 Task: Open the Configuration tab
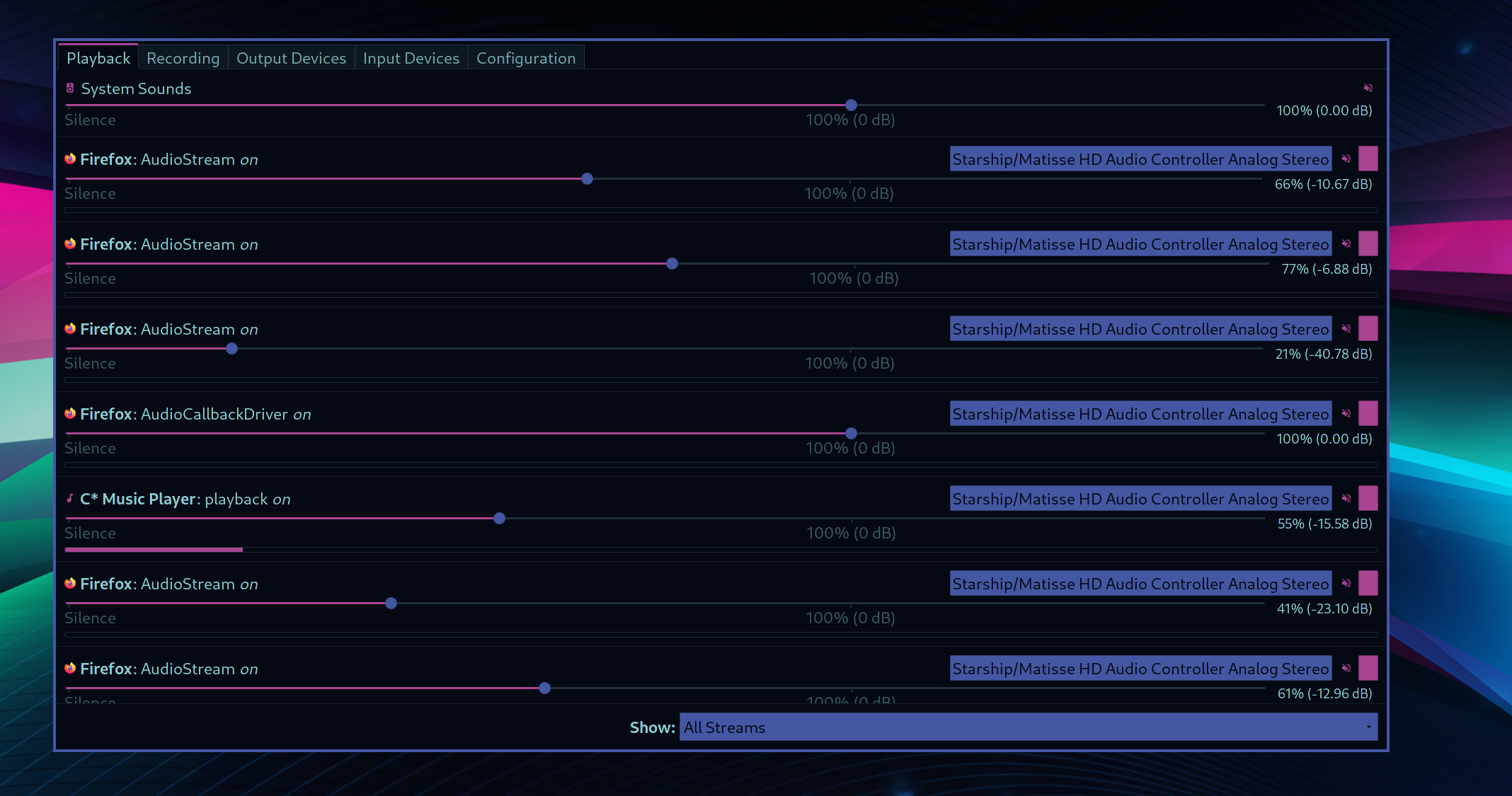(525, 58)
